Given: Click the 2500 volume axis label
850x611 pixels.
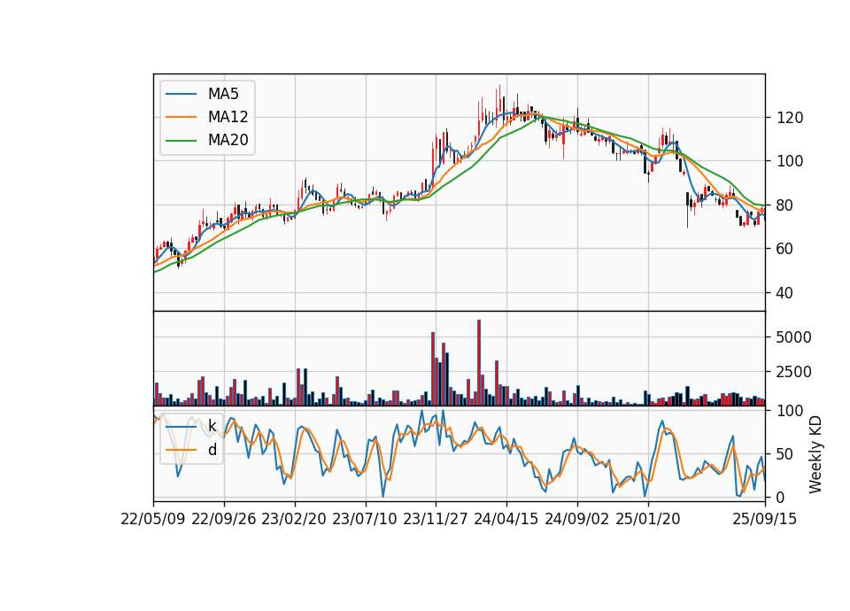Looking at the screenshot, I should tap(794, 372).
